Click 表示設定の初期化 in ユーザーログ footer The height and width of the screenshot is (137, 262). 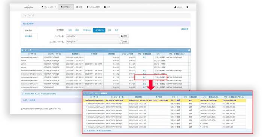click(49, 94)
